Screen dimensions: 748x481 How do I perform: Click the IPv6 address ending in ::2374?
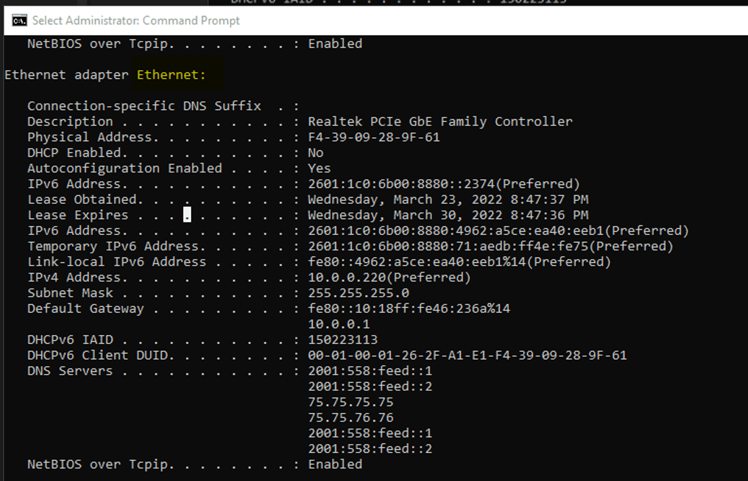point(443,184)
